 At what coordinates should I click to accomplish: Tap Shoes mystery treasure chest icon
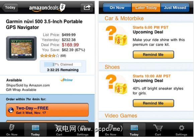pyautogui.click(x=116, y=84)
